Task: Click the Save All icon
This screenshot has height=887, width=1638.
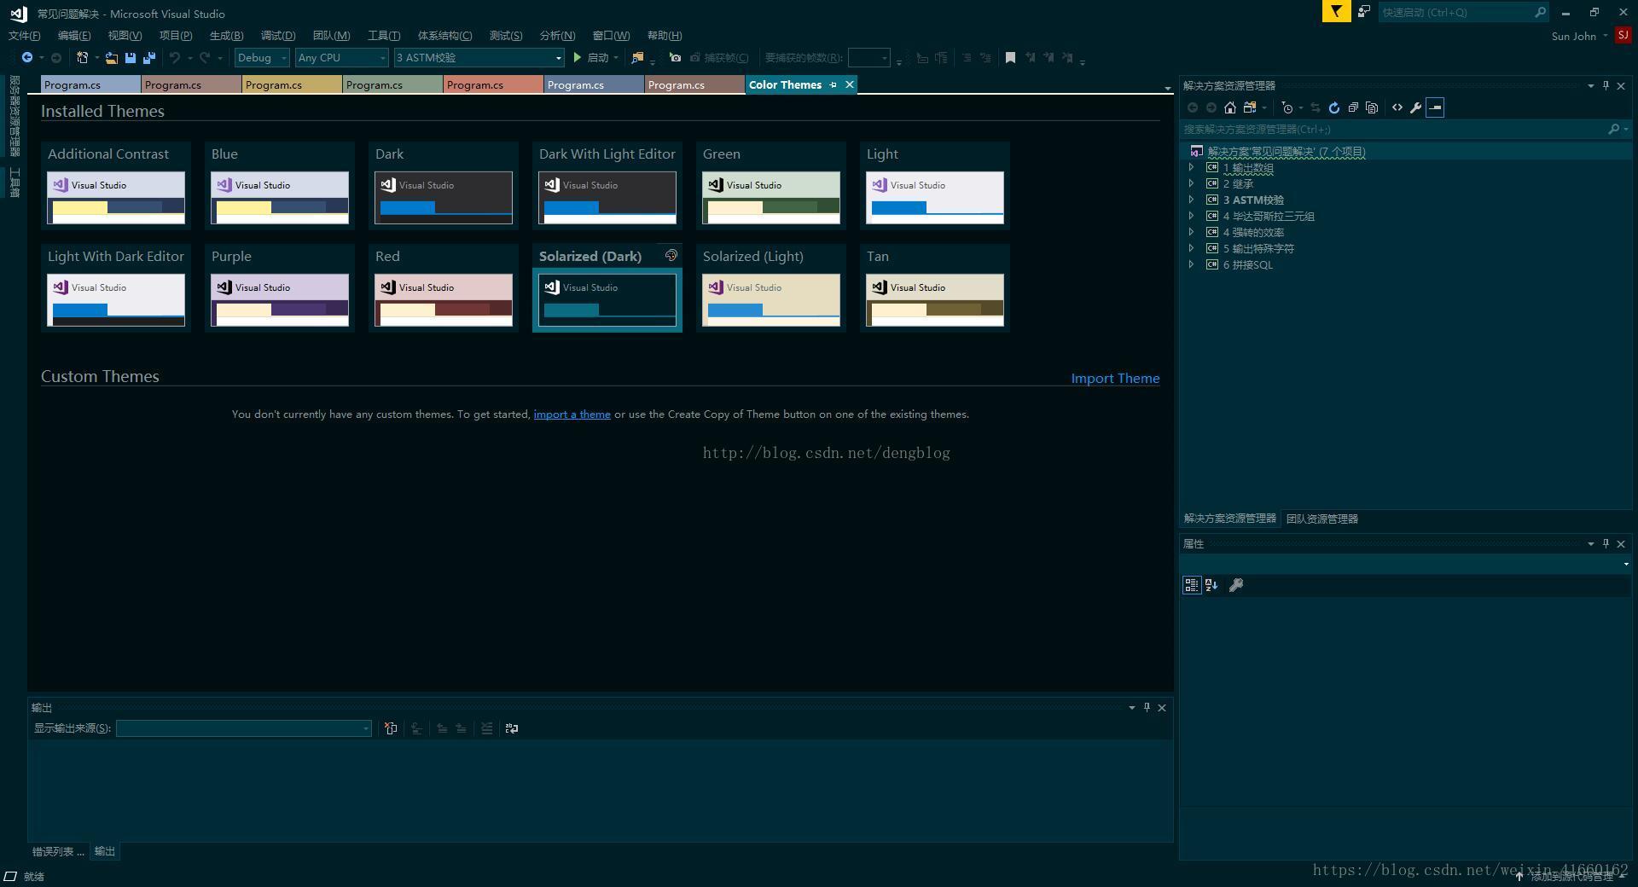Action: [149, 58]
